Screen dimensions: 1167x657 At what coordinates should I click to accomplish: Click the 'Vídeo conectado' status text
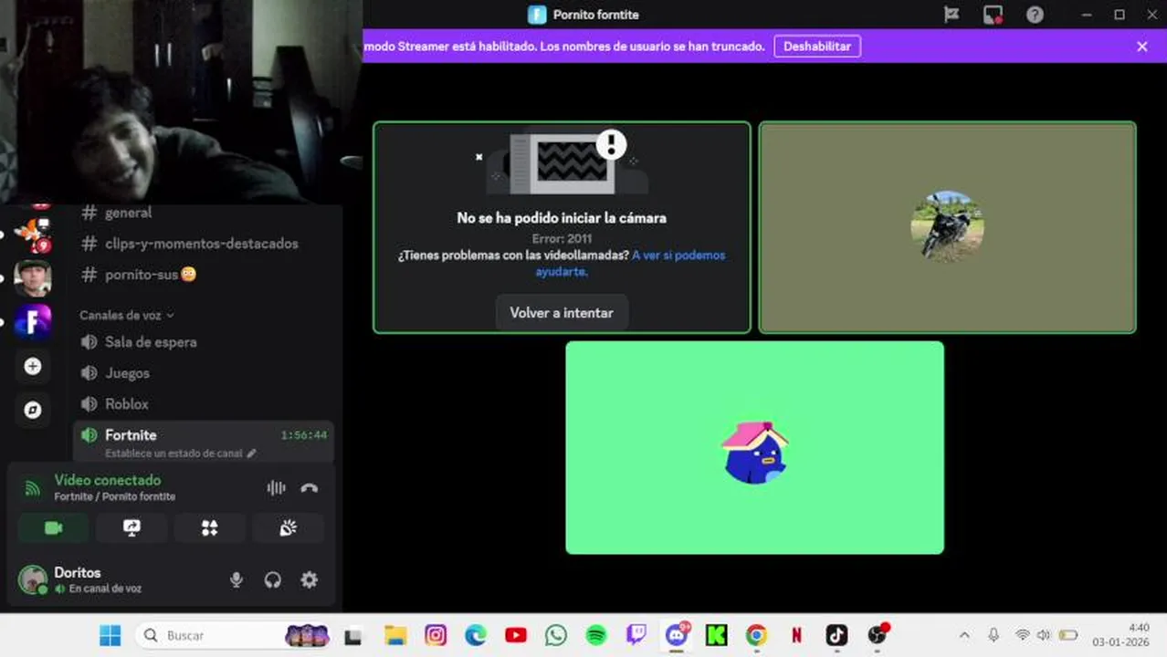pyautogui.click(x=108, y=480)
